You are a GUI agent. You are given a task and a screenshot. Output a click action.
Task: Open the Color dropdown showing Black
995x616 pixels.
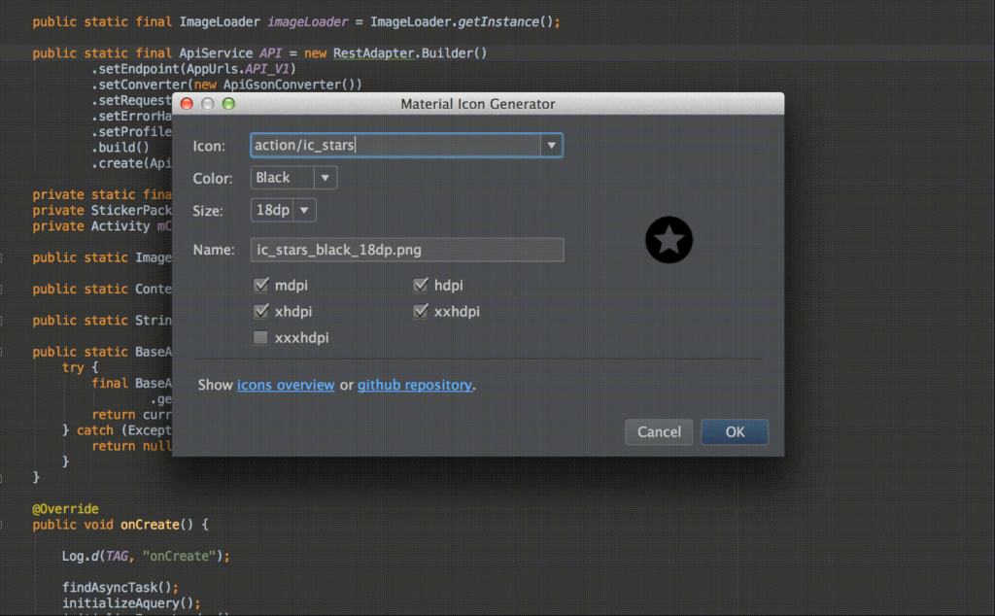click(x=326, y=177)
